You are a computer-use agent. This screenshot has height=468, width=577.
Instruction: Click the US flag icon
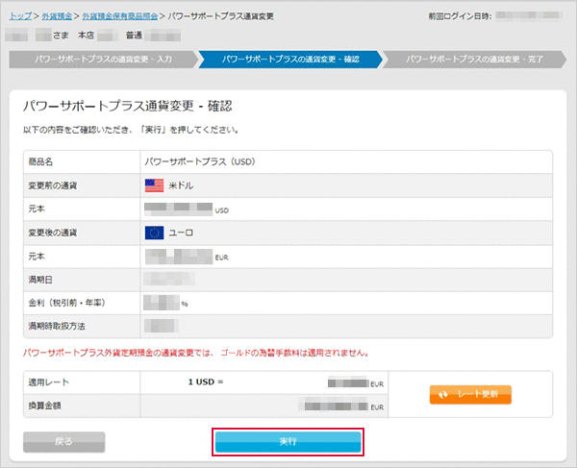point(154,185)
